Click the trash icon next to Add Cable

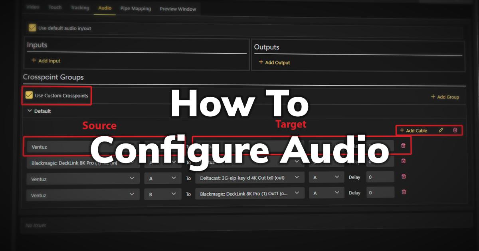455,130
